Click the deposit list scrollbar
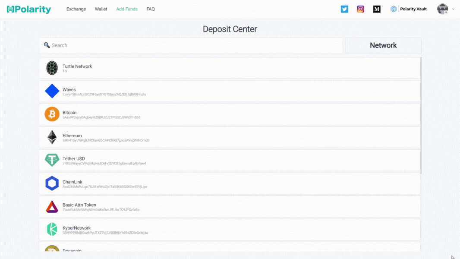 tap(421, 116)
